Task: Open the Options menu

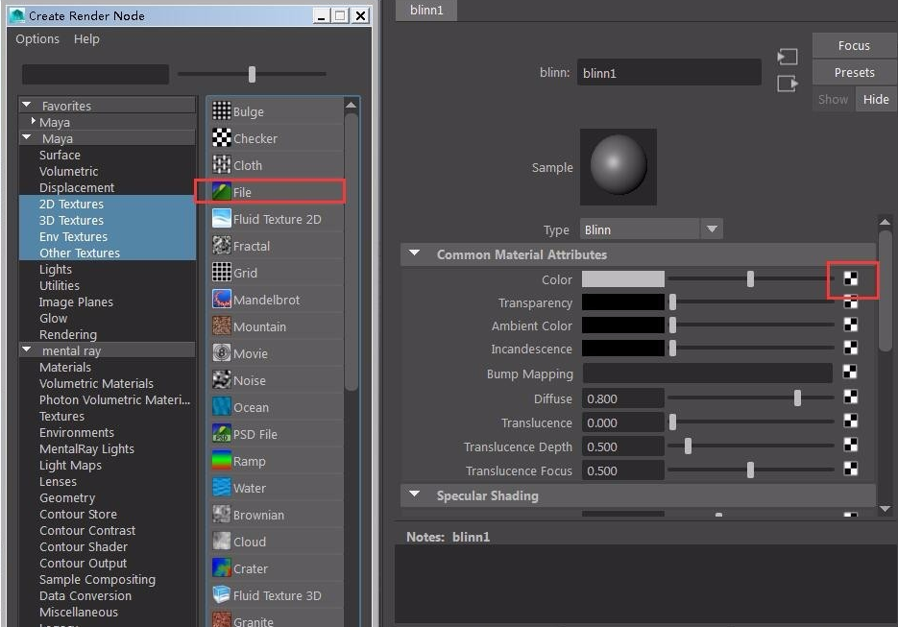Action: click(37, 39)
